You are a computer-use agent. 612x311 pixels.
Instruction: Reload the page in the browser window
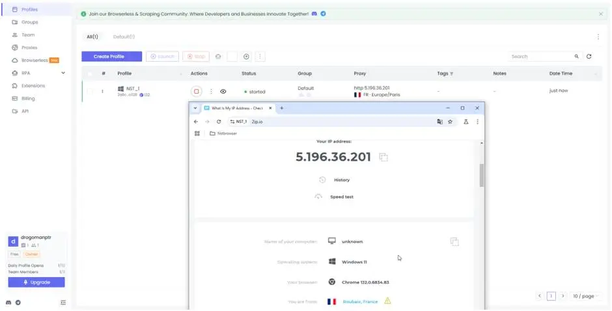[x=219, y=122]
